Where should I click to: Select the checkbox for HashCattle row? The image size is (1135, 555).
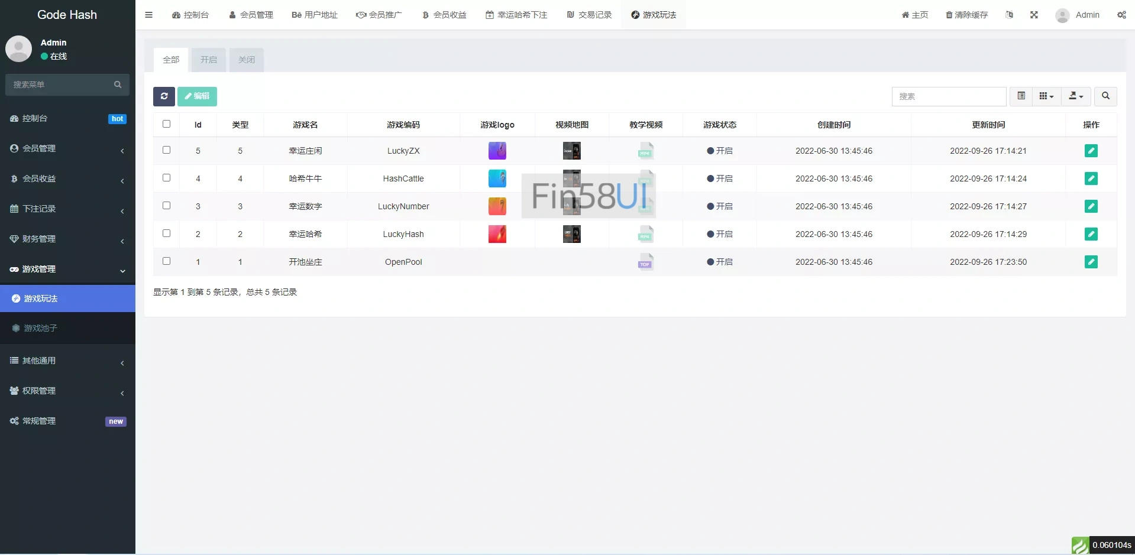(166, 178)
